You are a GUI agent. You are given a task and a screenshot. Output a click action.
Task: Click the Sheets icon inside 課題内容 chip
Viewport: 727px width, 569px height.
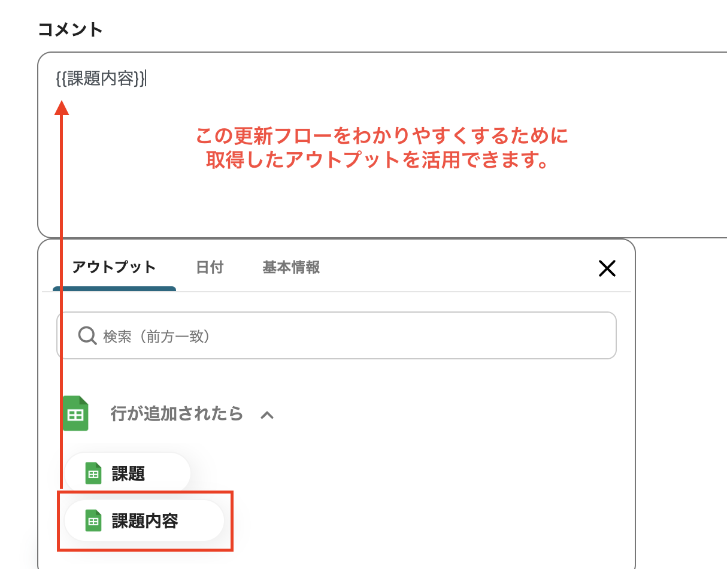(93, 521)
